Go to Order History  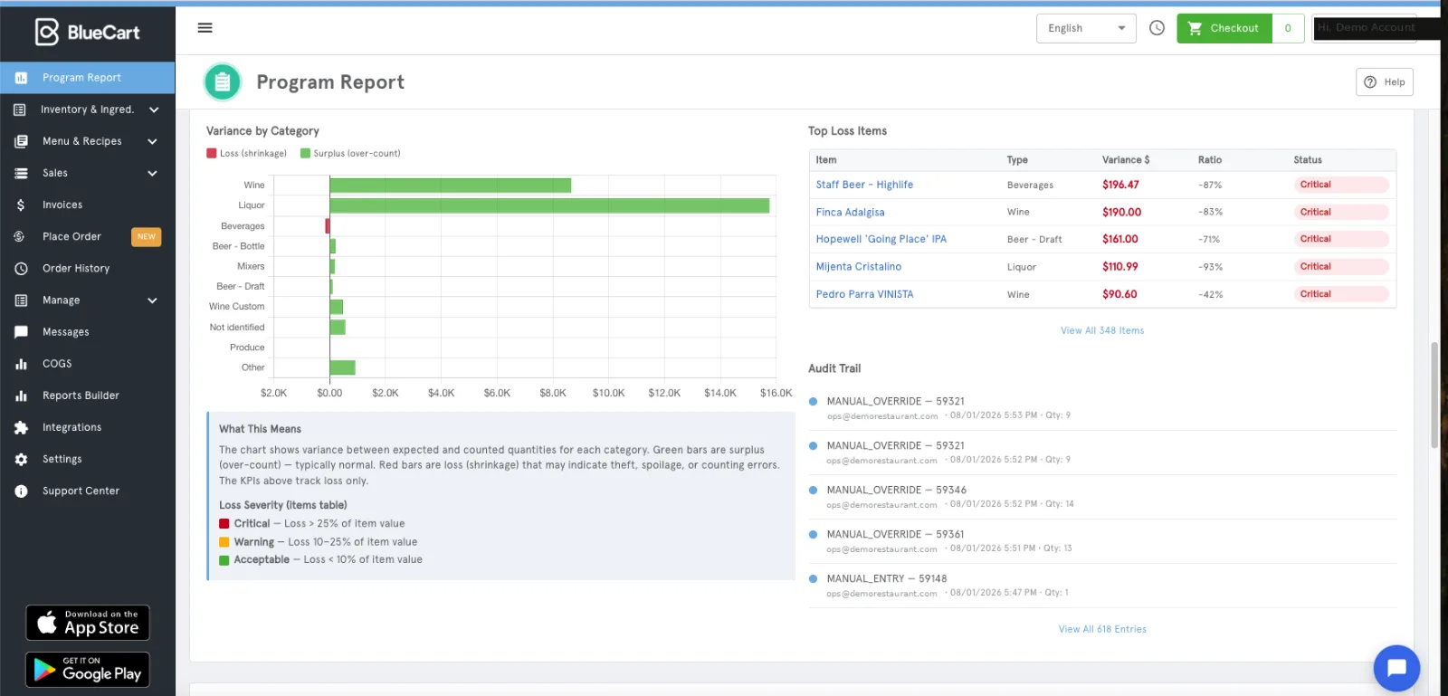tap(88, 269)
